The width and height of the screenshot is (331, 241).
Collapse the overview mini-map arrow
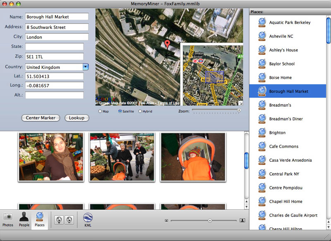[x=241, y=103]
